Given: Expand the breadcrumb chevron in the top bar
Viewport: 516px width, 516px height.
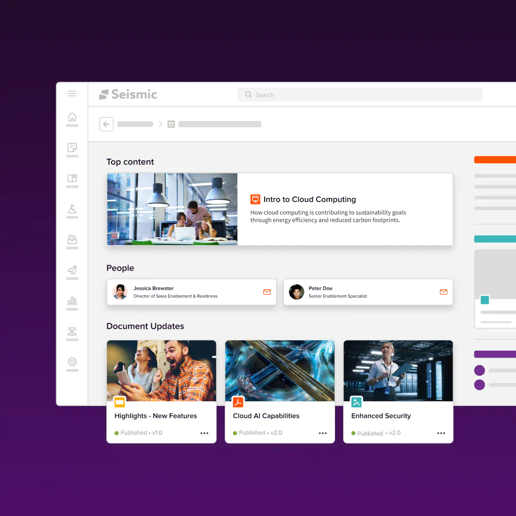Looking at the screenshot, I should (x=160, y=124).
